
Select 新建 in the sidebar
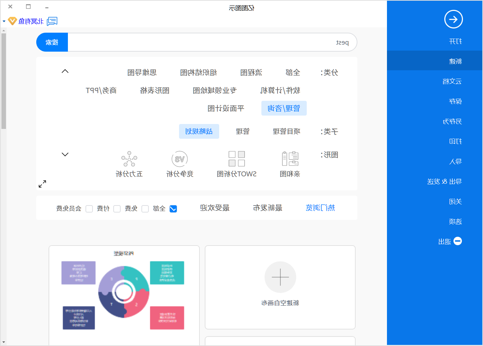click(x=435, y=61)
